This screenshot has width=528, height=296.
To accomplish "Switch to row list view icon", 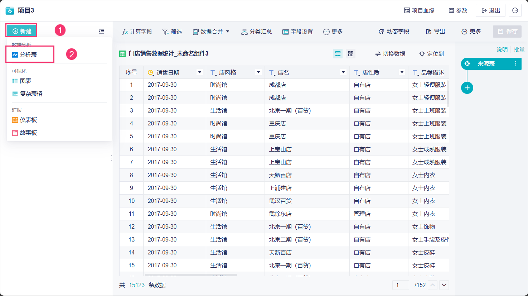I will click(x=338, y=54).
